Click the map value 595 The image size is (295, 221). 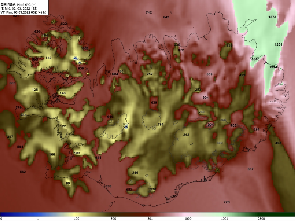35,60
